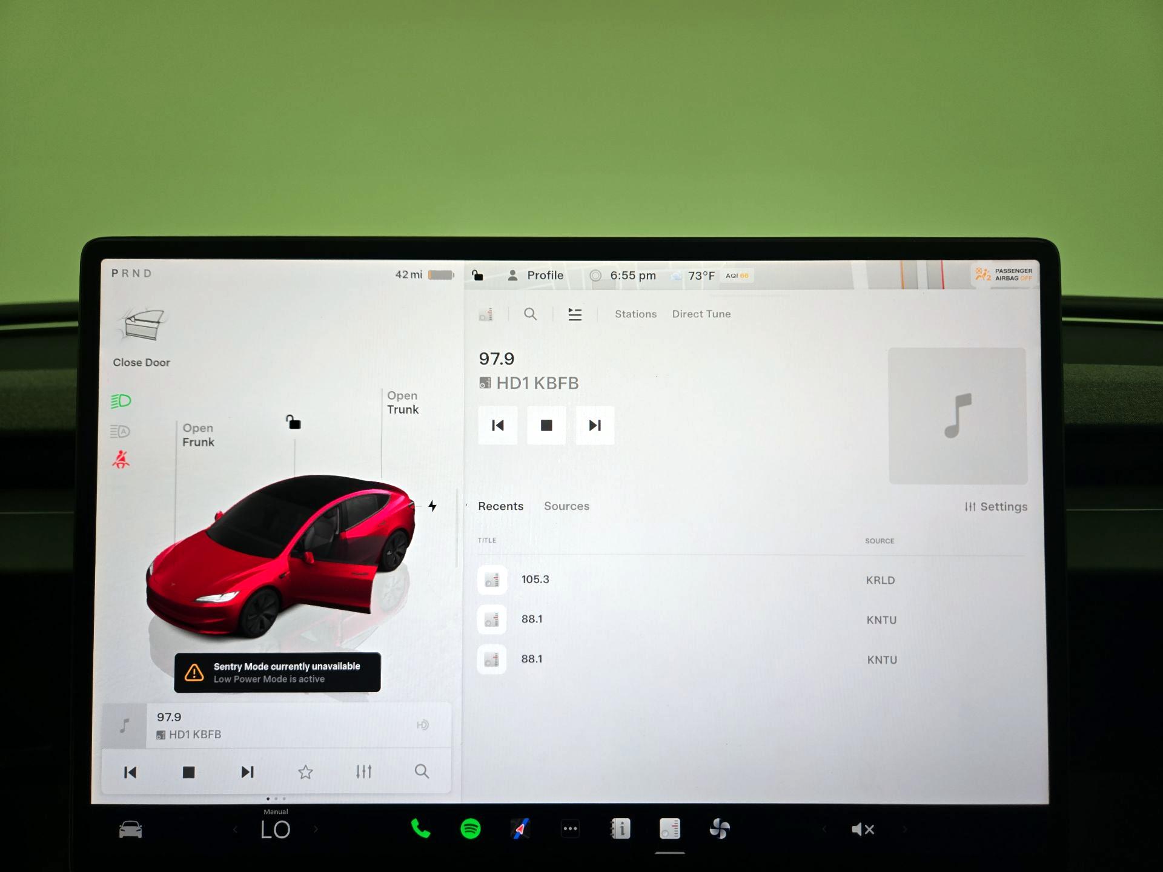This screenshot has width=1163, height=872.
Task: Switch to the Stations tab
Action: coord(635,314)
